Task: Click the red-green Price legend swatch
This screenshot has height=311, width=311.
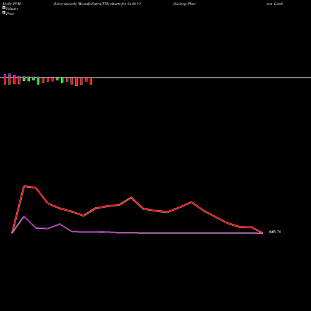Action: point(4,13)
